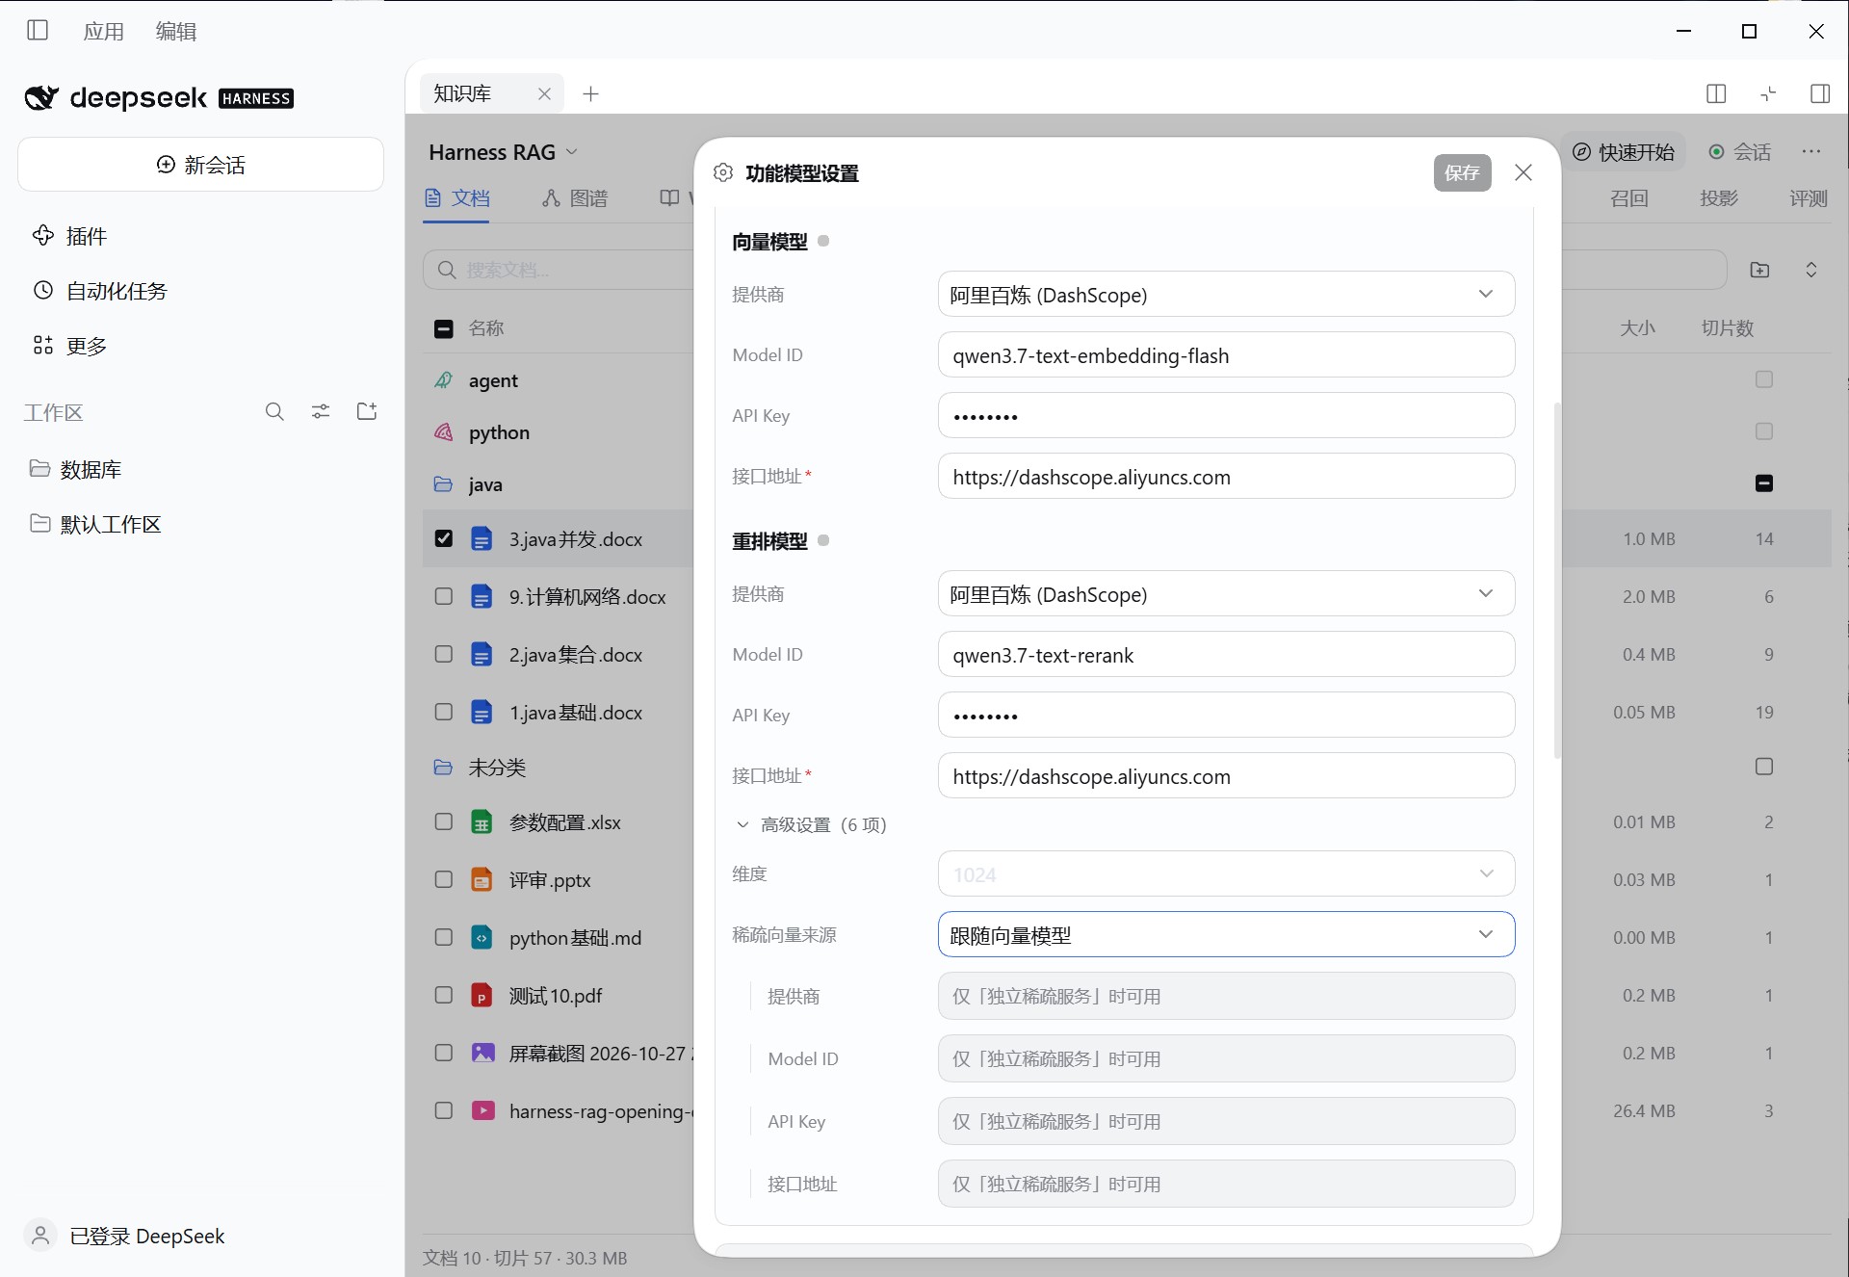This screenshot has height=1277, width=1849.
Task: Click 向量模型 Model ID input field
Action: (1226, 355)
